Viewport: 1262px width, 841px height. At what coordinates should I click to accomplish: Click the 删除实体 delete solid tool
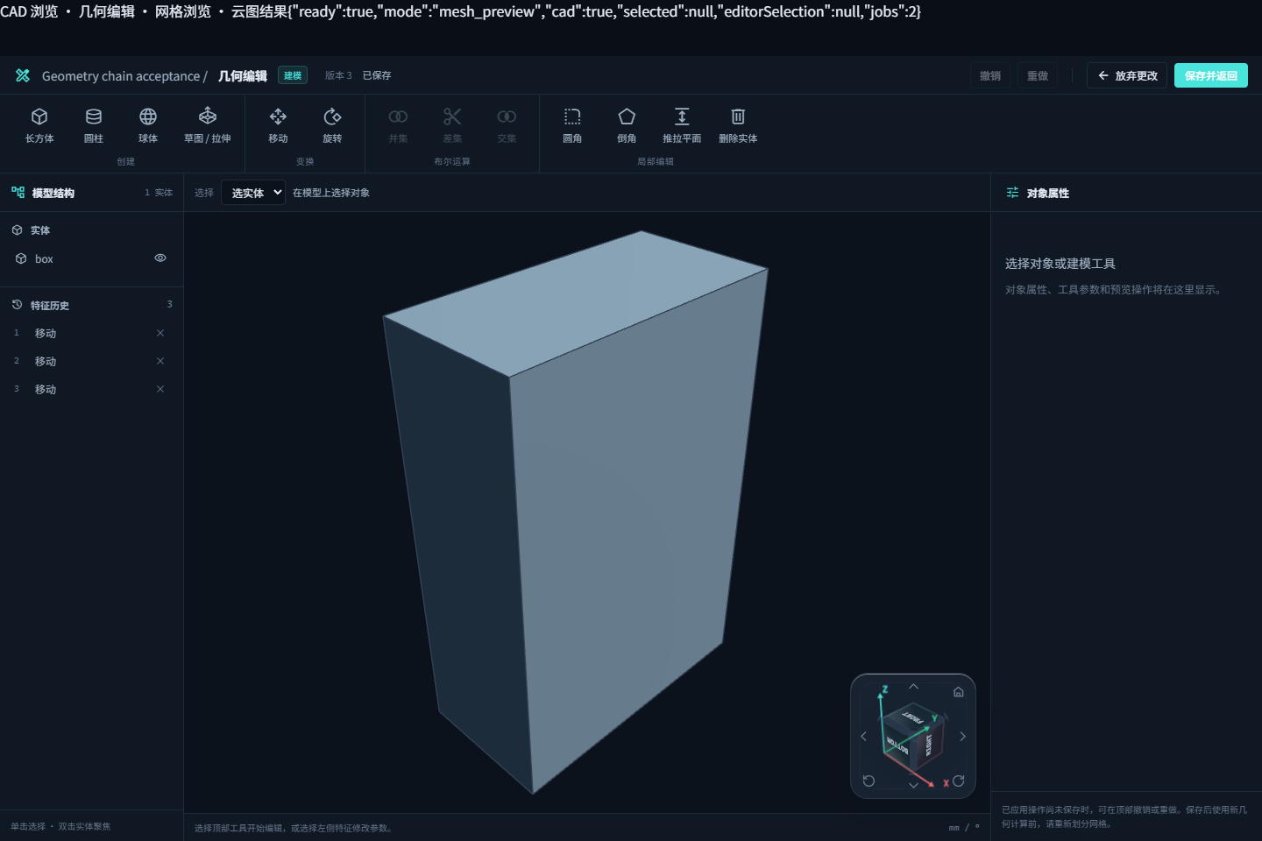738,125
